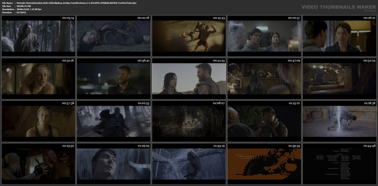Image resolution: width=378 pixels, height=186 pixels.
Task: Pick the frame at 00:36:41
Action: pos(113,79)
